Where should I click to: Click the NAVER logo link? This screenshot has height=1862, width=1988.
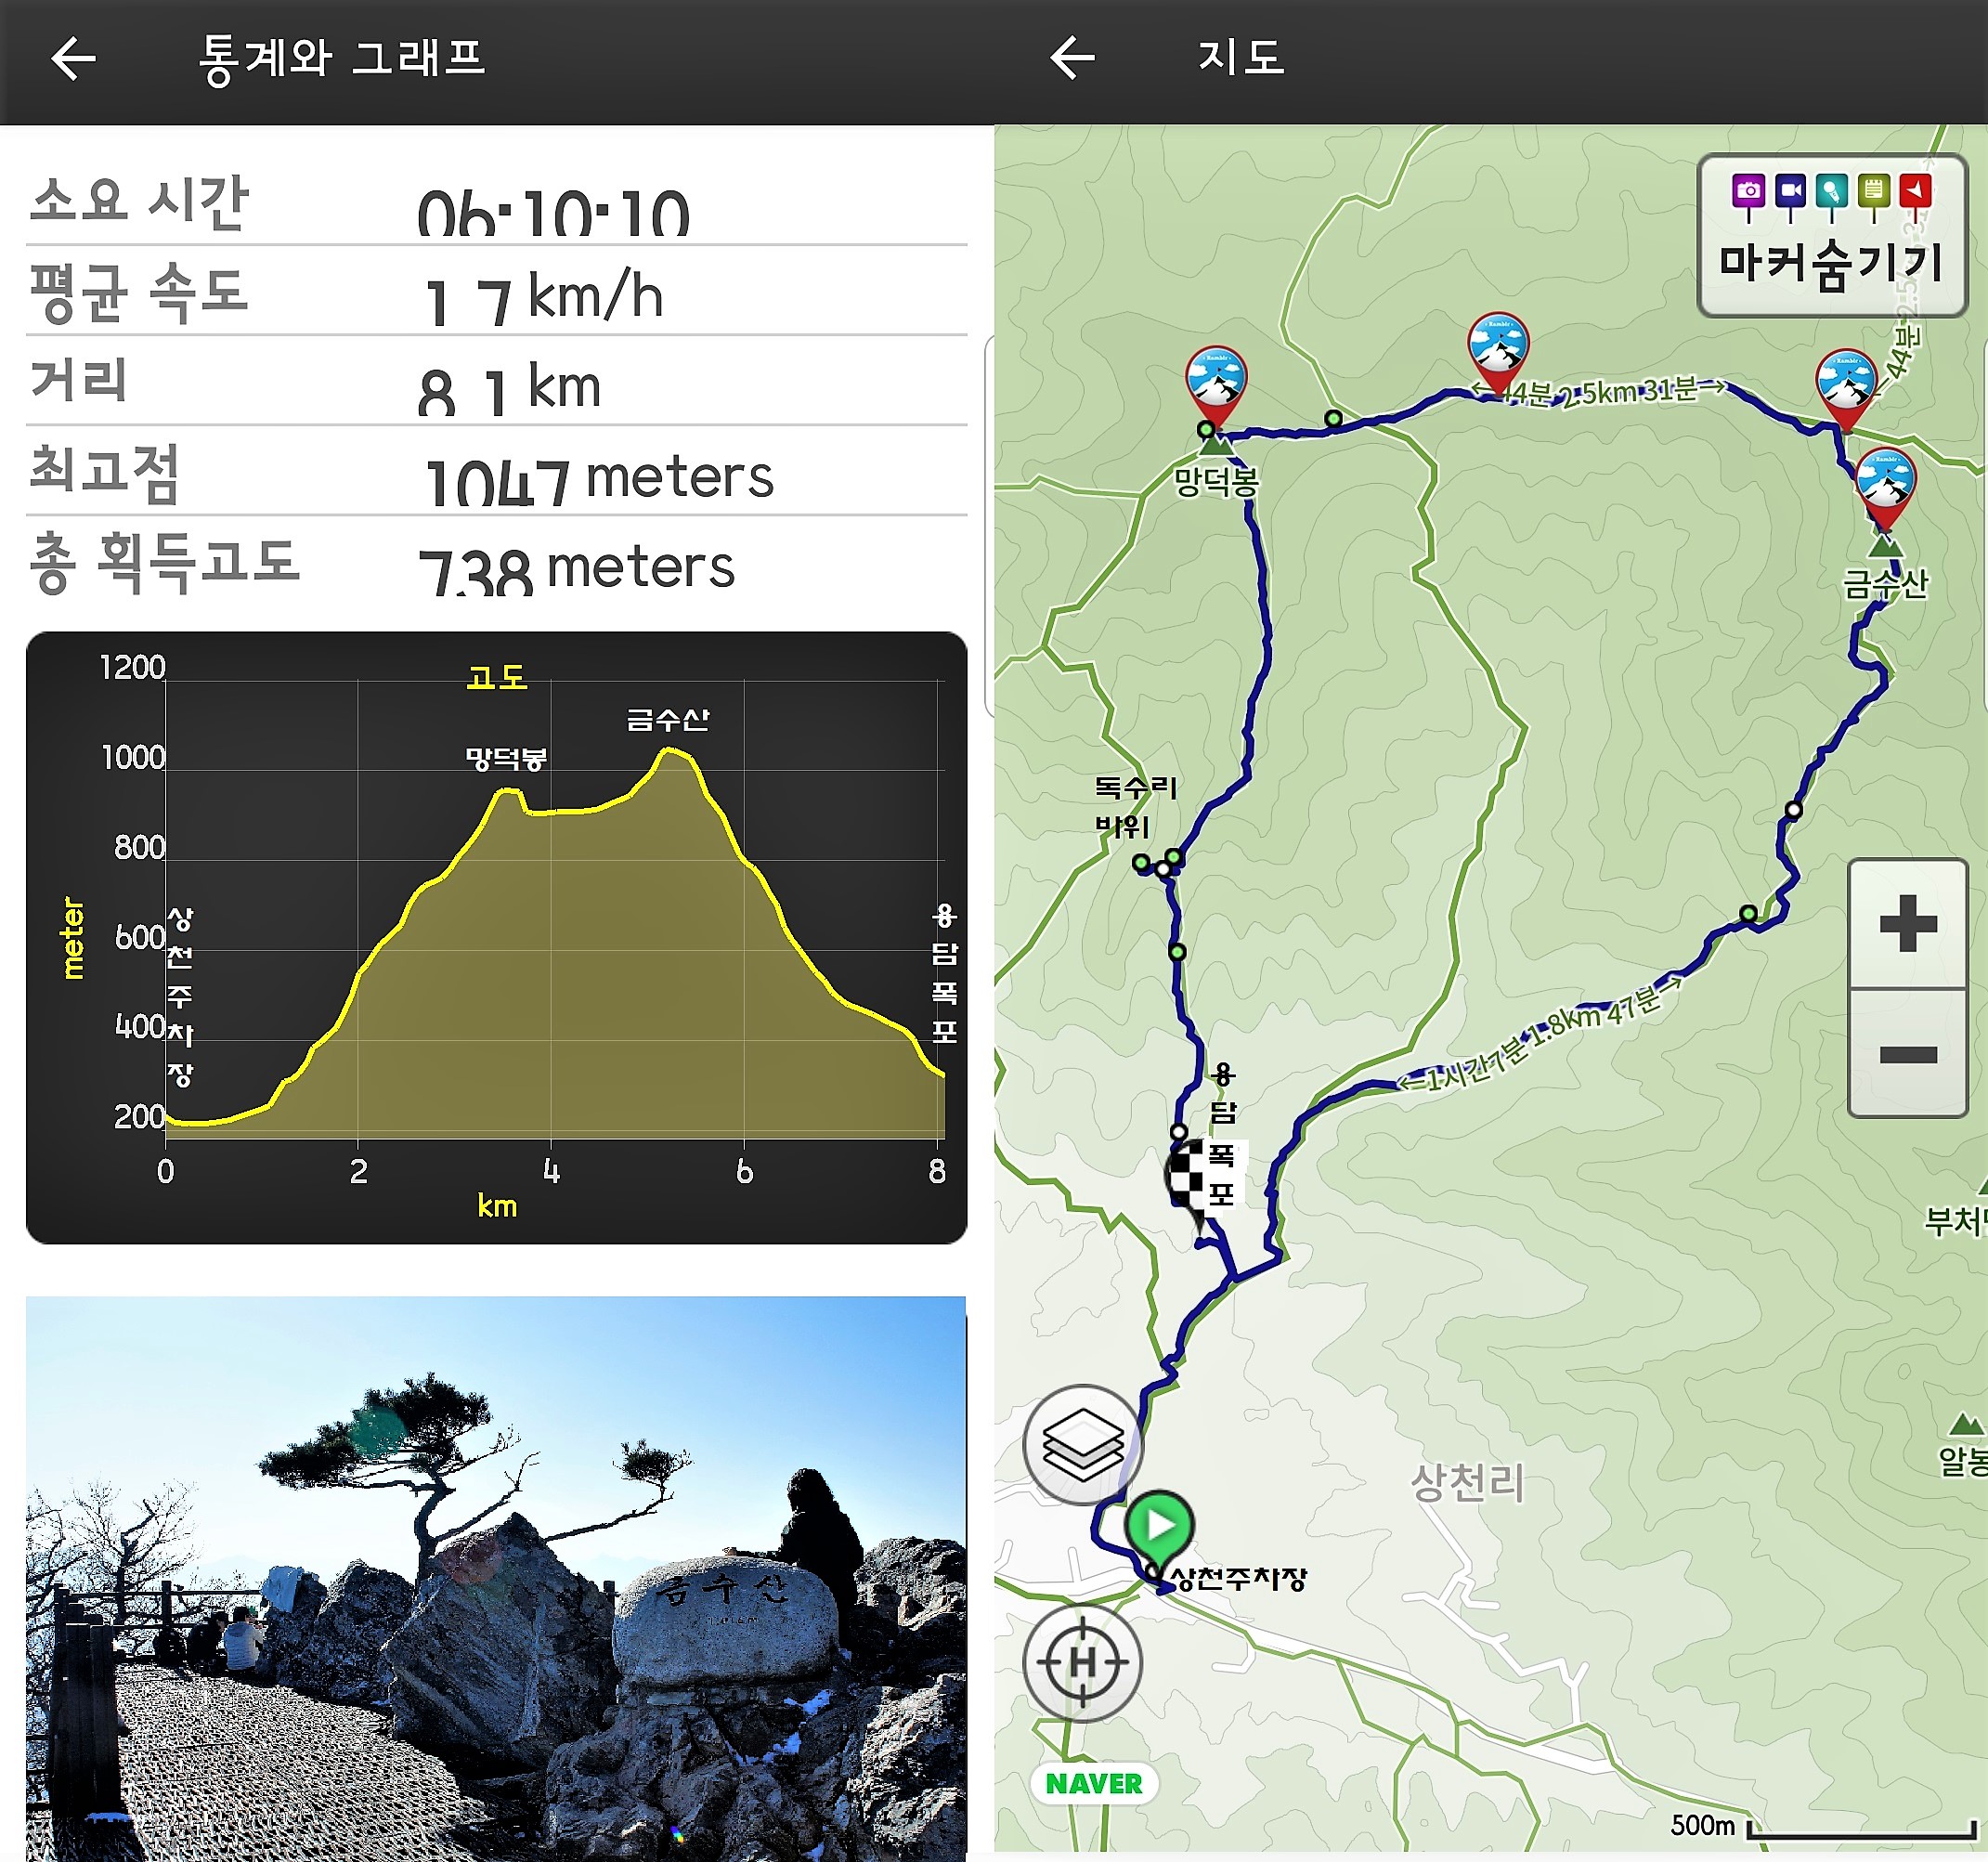(1093, 1784)
